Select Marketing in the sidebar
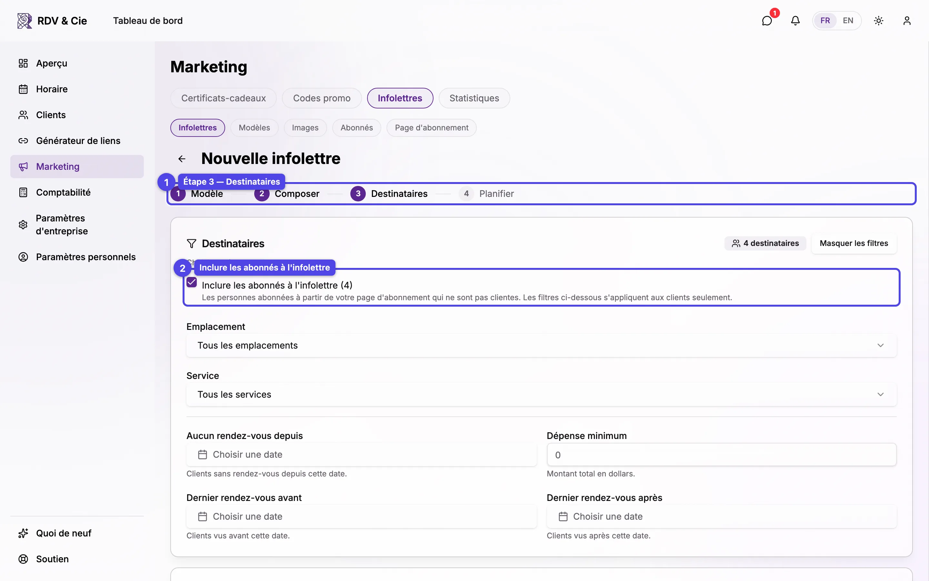Image resolution: width=929 pixels, height=581 pixels. click(x=77, y=166)
